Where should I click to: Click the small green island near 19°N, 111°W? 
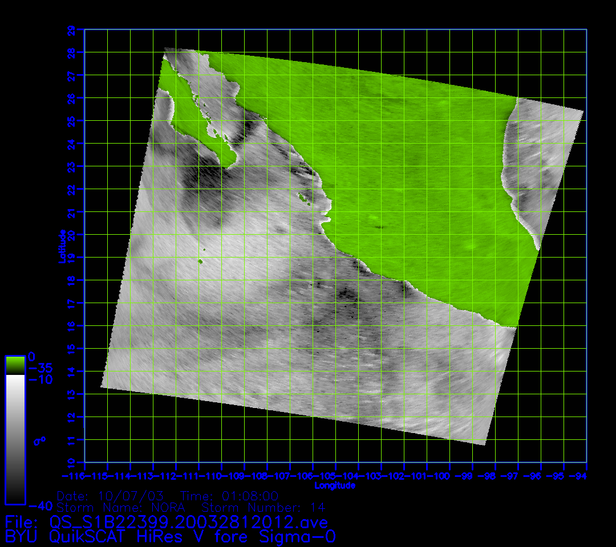tap(200, 261)
